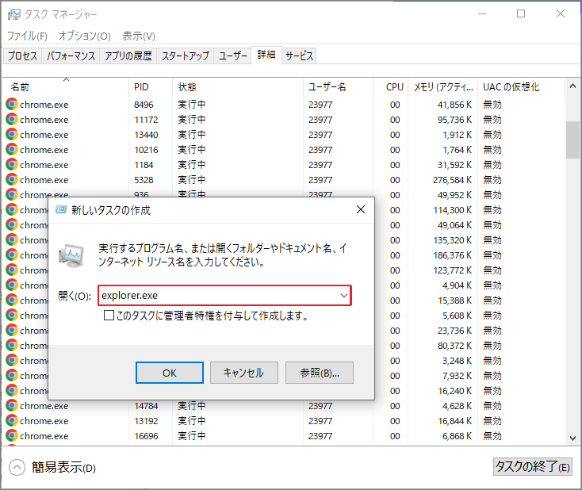Switch to the パフォーマンス tab
This screenshot has height=490, width=582.
pos(71,56)
